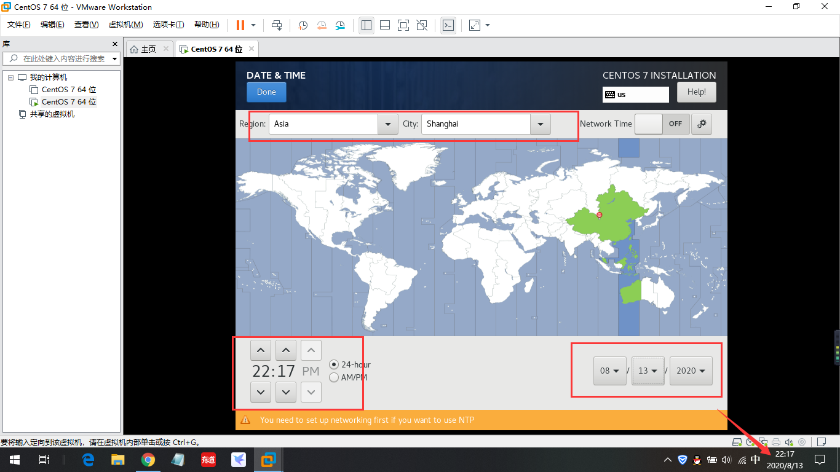Take a snapshot of the virtual machine
840x472 pixels.
click(x=303, y=25)
